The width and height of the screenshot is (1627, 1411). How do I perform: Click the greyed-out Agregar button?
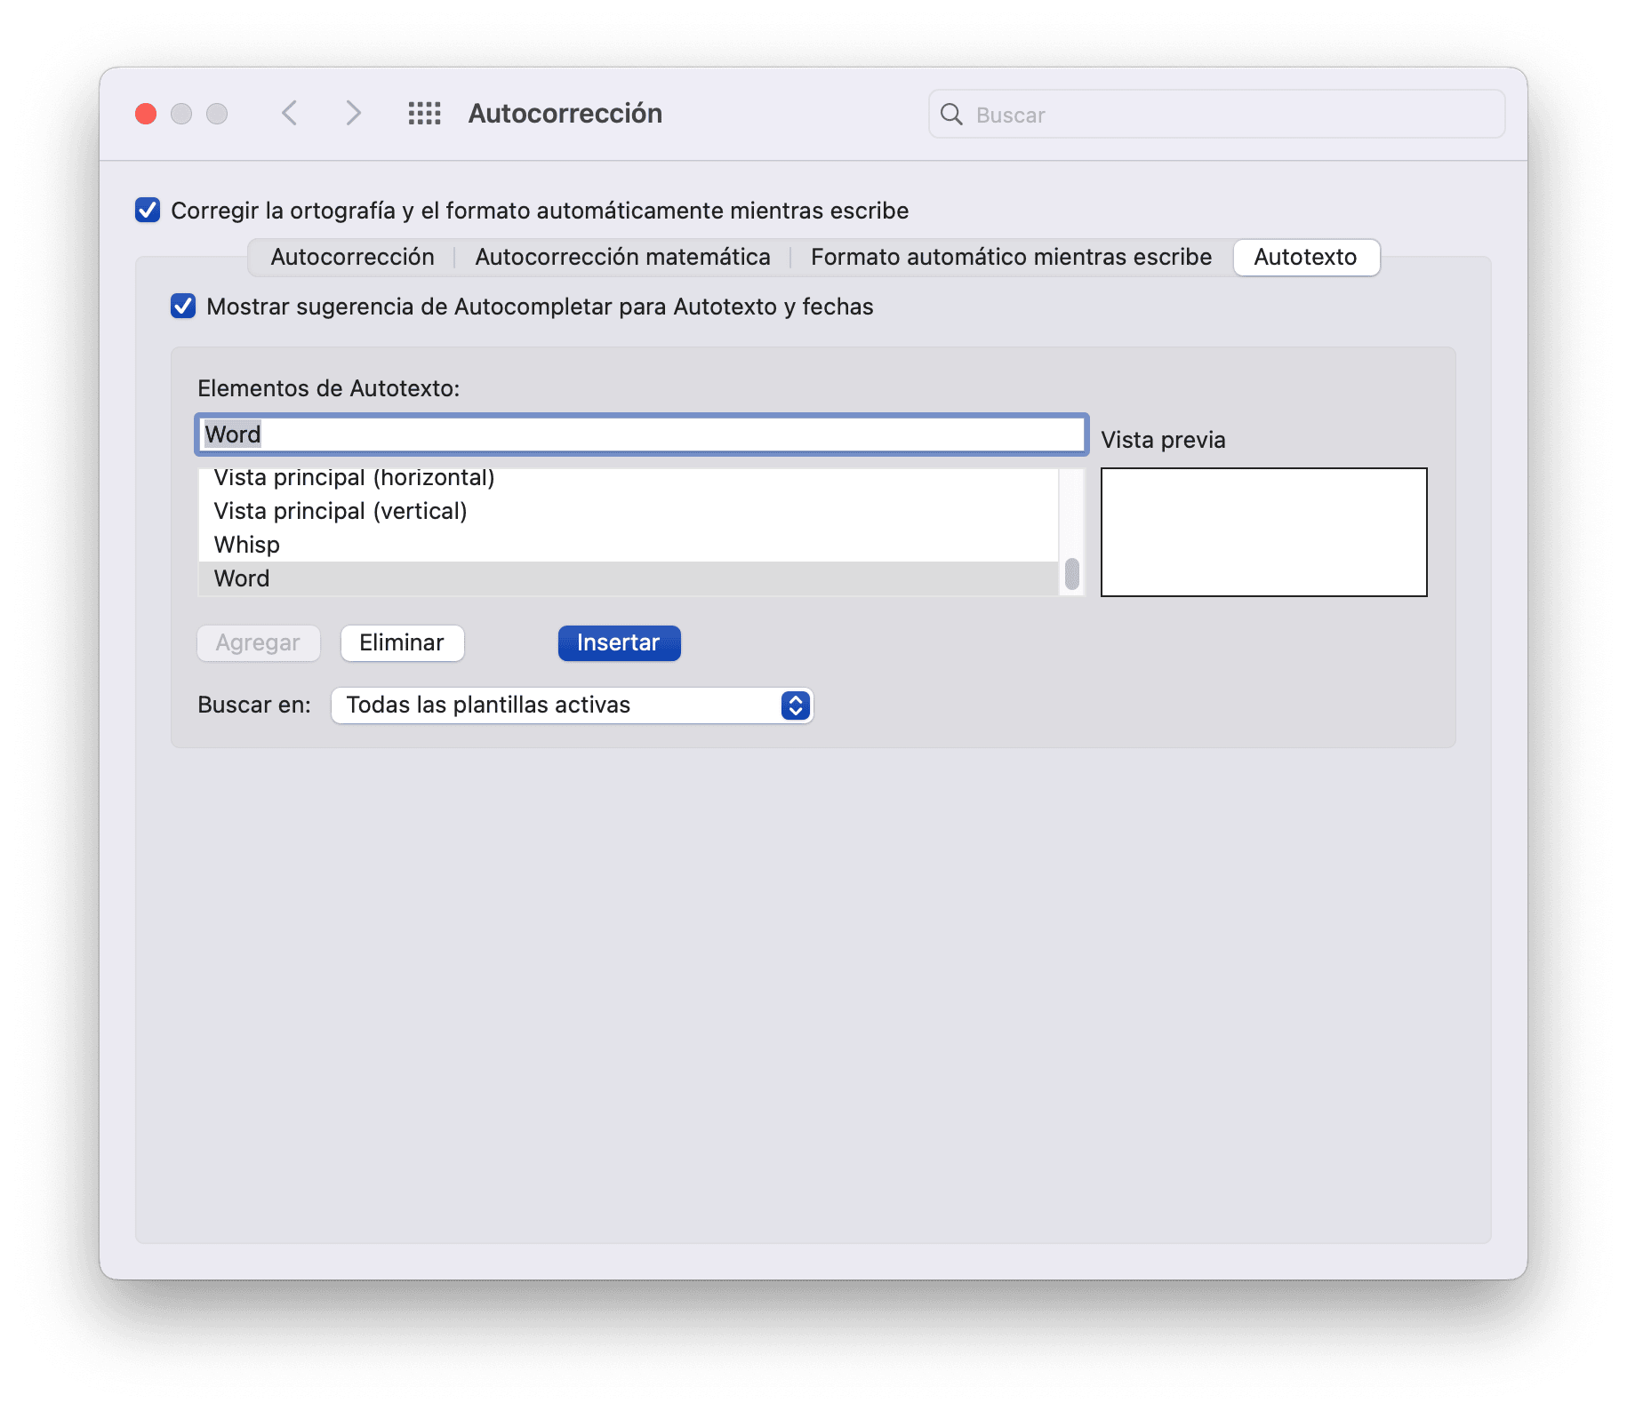(x=258, y=642)
